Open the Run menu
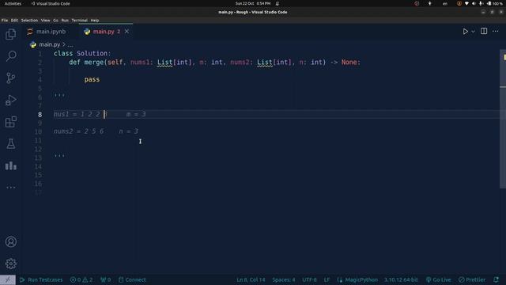506x285 pixels. tap(65, 20)
